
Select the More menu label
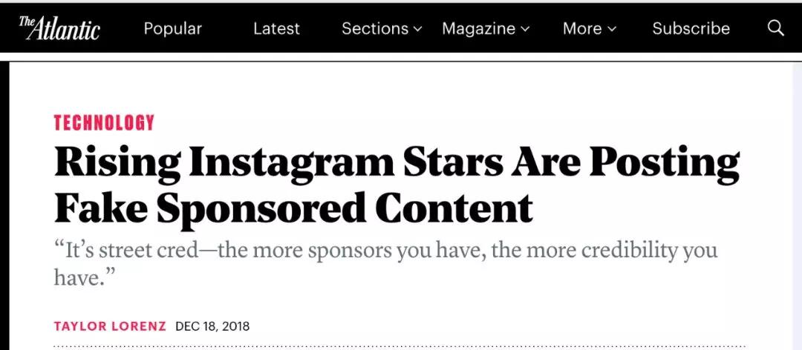pyautogui.click(x=582, y=28)
